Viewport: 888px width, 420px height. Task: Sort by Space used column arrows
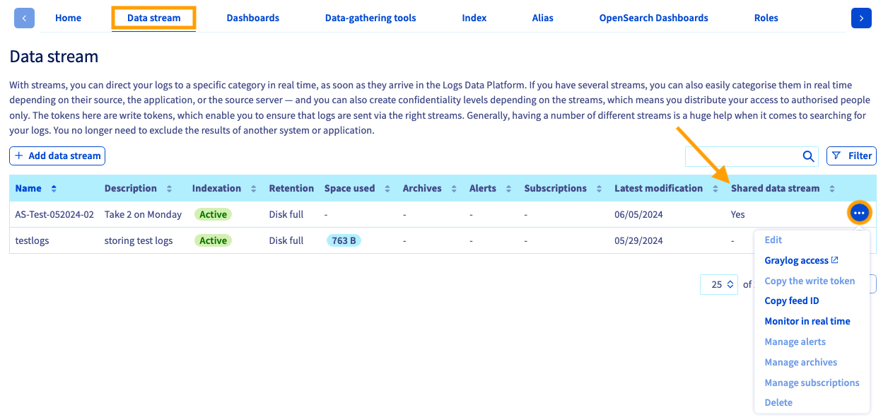[x=387, y=189]
